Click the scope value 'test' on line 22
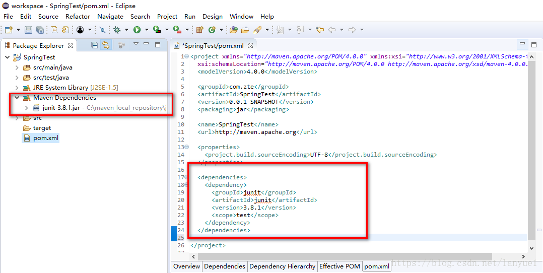 click(x=243, y=215)
